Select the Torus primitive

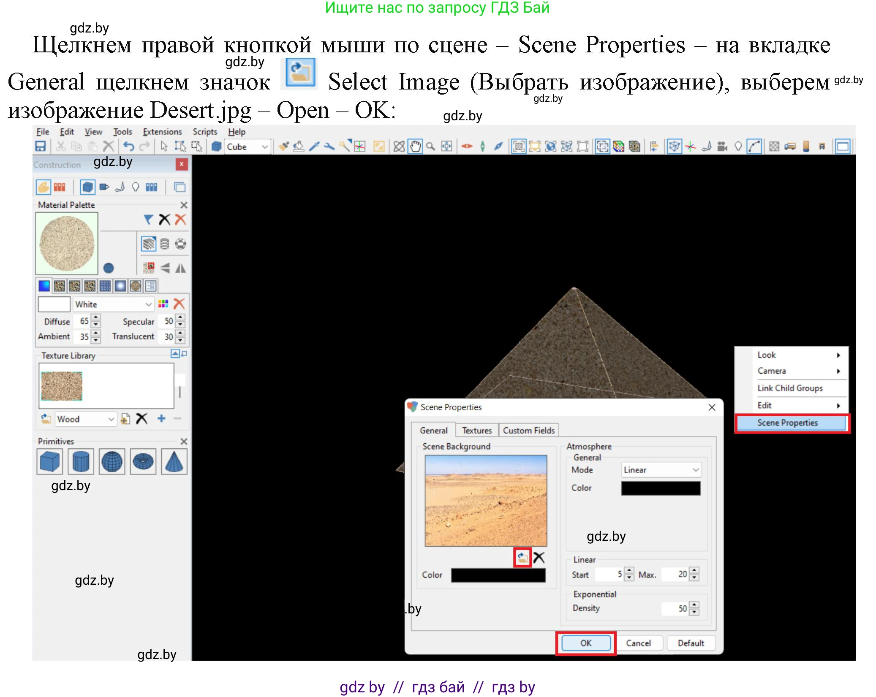pos(143,461)
